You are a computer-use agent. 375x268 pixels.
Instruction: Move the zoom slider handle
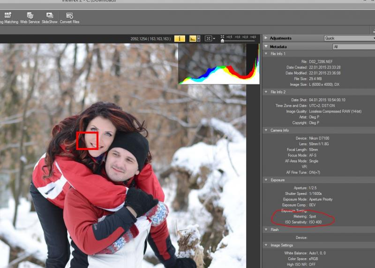(x=222, y=41)
